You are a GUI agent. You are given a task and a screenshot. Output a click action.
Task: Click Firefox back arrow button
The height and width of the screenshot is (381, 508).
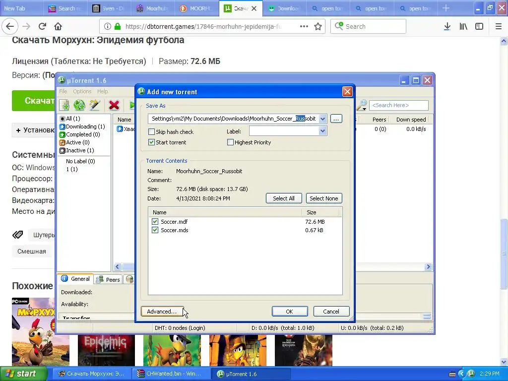tap(10, 27)
